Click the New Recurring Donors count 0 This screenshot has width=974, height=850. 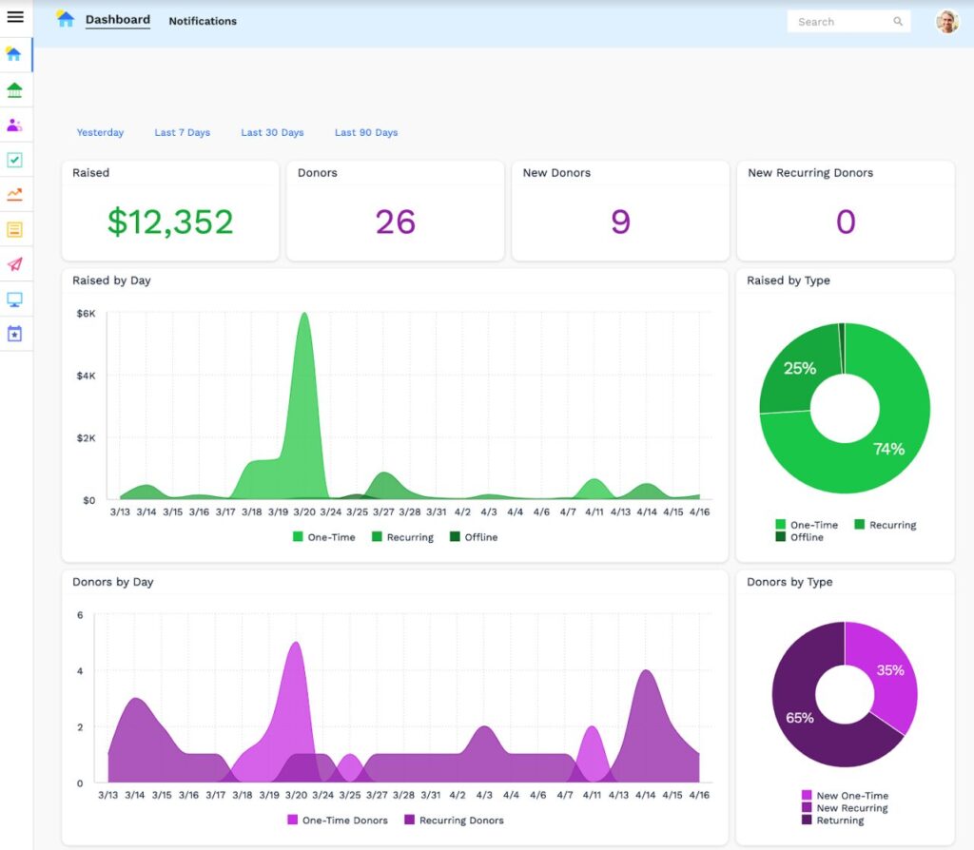pos(846,222)
